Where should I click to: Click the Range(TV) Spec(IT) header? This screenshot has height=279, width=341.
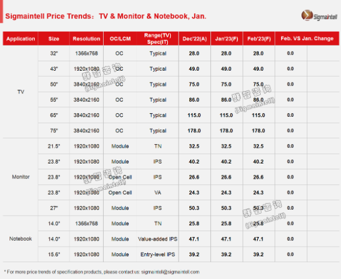(158, 39)
